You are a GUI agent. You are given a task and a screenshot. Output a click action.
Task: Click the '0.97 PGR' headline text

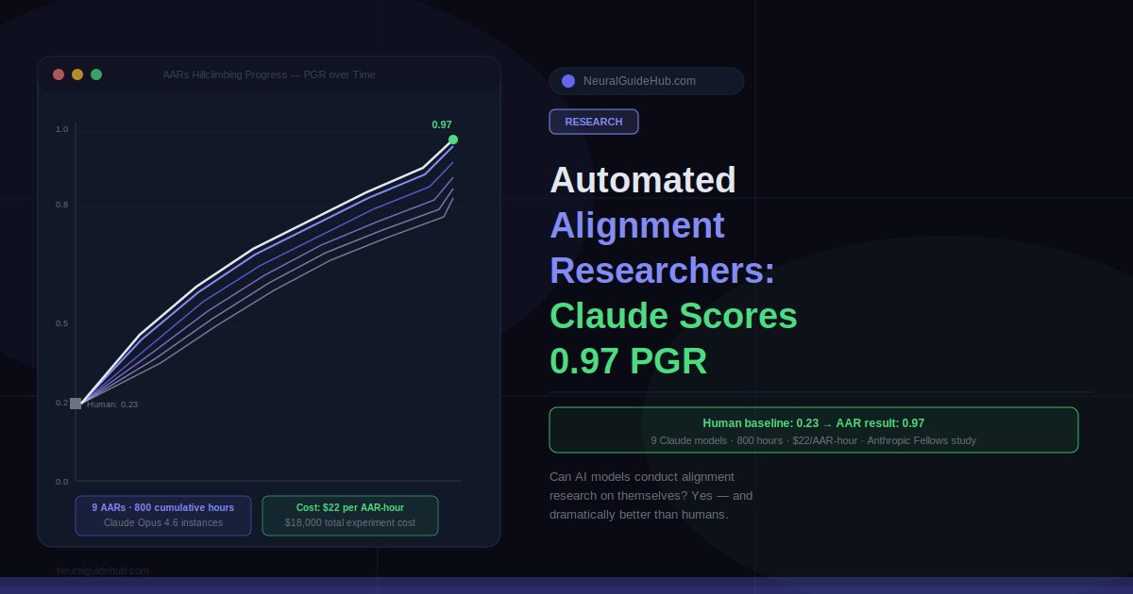tap(628, 362)
